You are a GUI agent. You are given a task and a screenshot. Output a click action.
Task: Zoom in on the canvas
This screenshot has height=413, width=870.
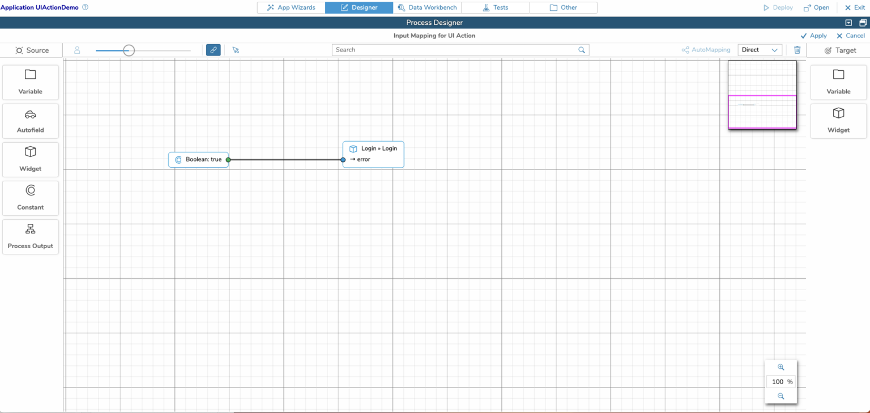tap(781, 367)
